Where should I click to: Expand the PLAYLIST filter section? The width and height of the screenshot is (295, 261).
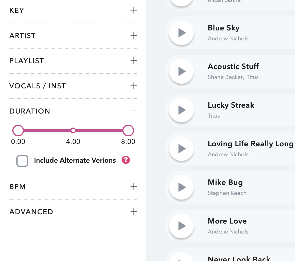click(133, 61)
